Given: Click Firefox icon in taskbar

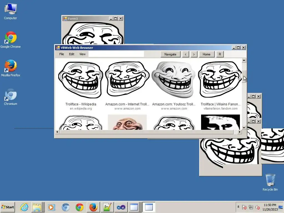Looking at the screenshot, I should [x=93, y=207].
